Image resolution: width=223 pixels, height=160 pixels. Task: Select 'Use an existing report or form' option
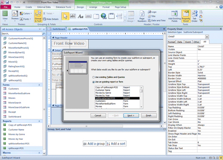tap(93, 82)
